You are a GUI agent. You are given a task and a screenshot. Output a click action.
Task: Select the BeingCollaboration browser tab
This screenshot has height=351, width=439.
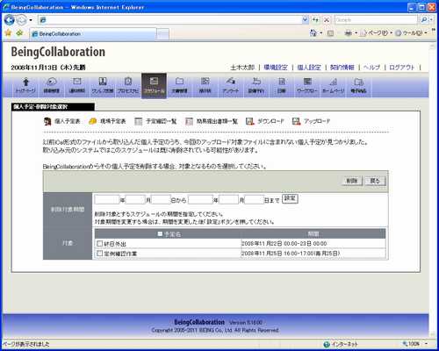click(x=93, y=34)
